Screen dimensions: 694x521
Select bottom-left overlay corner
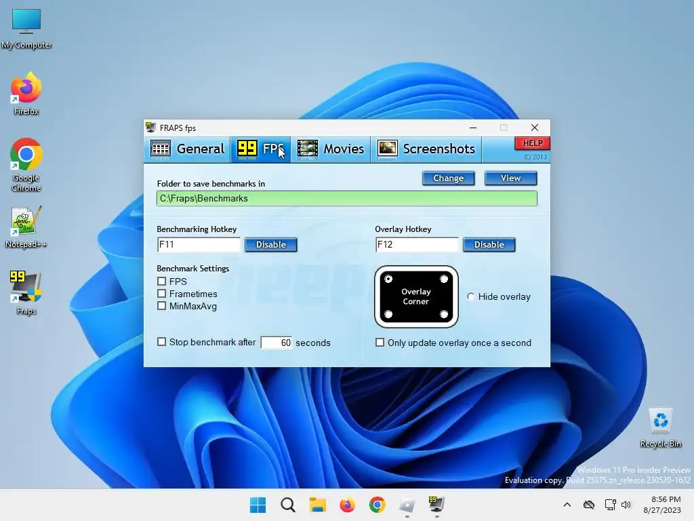(388, 314)
